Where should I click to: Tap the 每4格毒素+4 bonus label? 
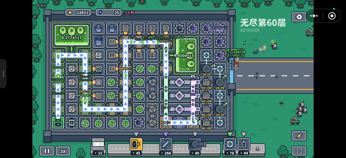point(58,67)
